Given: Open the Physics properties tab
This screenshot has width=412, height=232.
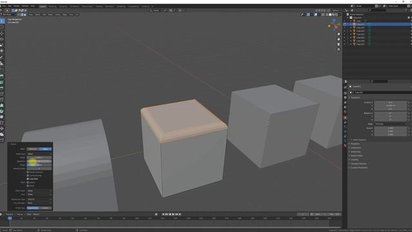Looking at the screenshot, I should coord(345,131).
